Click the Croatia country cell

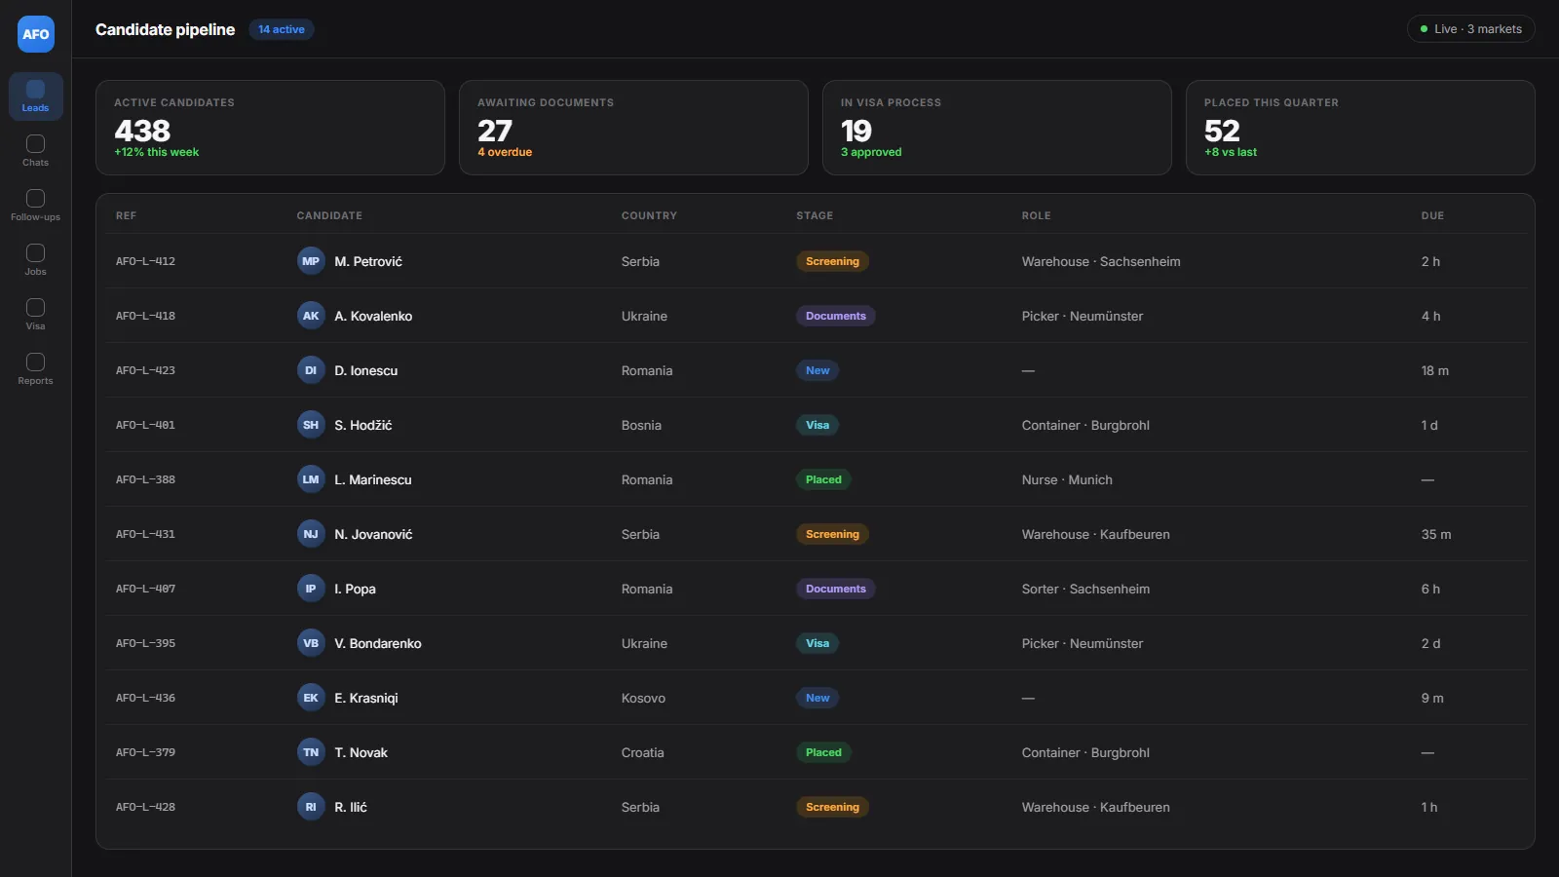(643, 752)
